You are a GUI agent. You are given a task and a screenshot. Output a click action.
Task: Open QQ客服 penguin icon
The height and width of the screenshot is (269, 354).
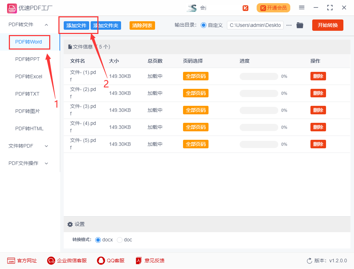(101, 261)
